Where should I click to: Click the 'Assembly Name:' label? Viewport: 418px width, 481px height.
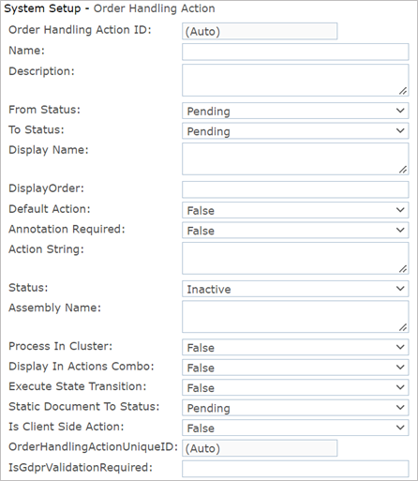54,308
